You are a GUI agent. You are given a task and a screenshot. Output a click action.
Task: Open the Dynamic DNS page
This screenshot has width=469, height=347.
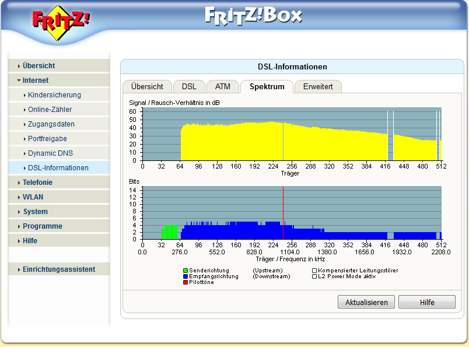click(x=50, y=153)
